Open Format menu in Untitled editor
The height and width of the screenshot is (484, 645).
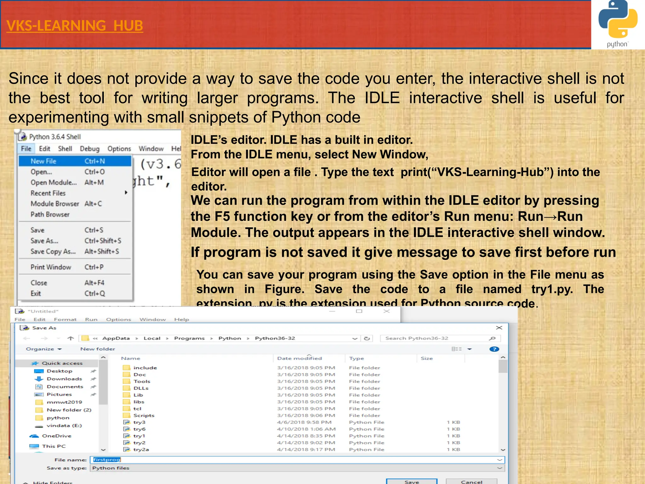tap(65, 319)
